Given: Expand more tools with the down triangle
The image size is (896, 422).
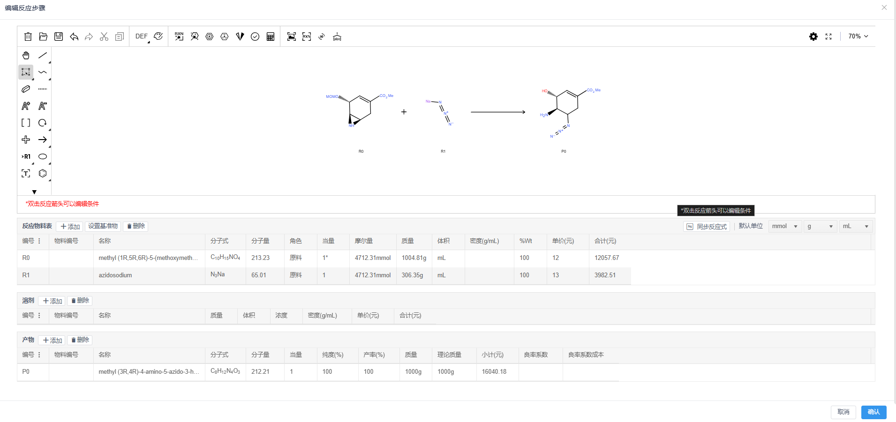Looking at the screenshot, I should click(34, 192).
